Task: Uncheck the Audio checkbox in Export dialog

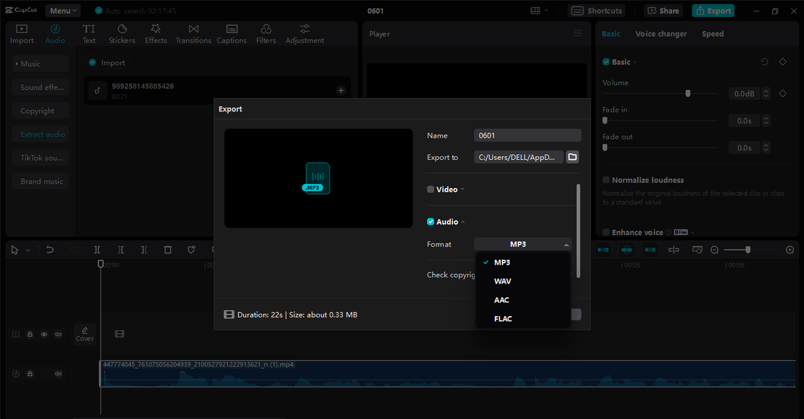Action: (x=430, y=221)
